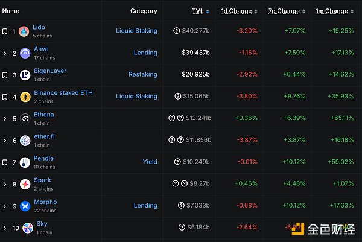Expand the Ethena row chevron
The height and width of the screenshot is (242, 362).
[5, 118]
